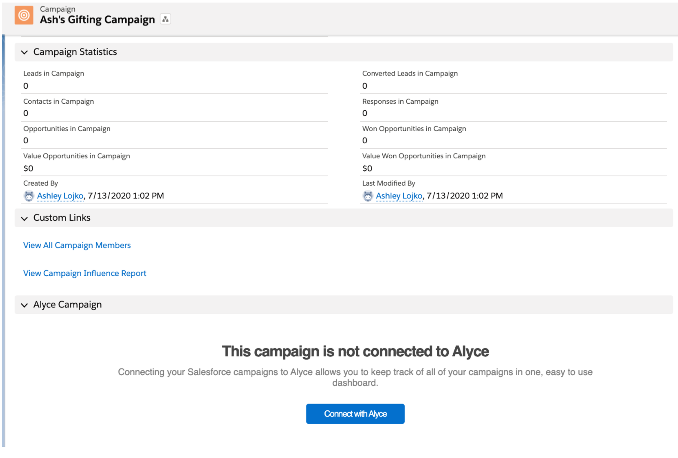This screenshot has width=678, height=458.
Task: Click the Value Opportunities in Campaign label
Action: click(x=76, y=156)
